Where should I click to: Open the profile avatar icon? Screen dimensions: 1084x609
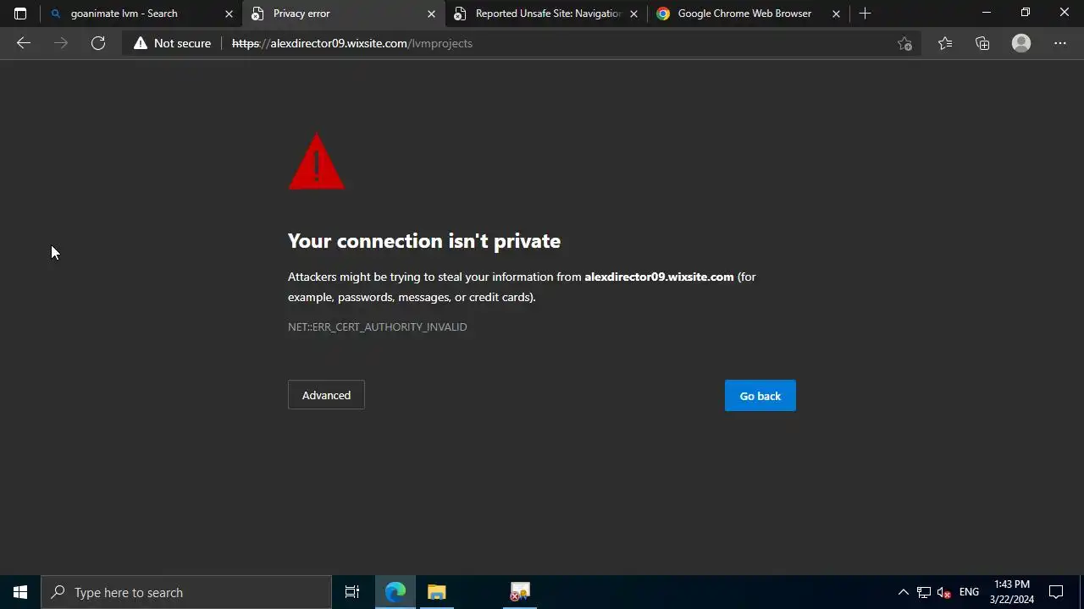point(1021,43)
